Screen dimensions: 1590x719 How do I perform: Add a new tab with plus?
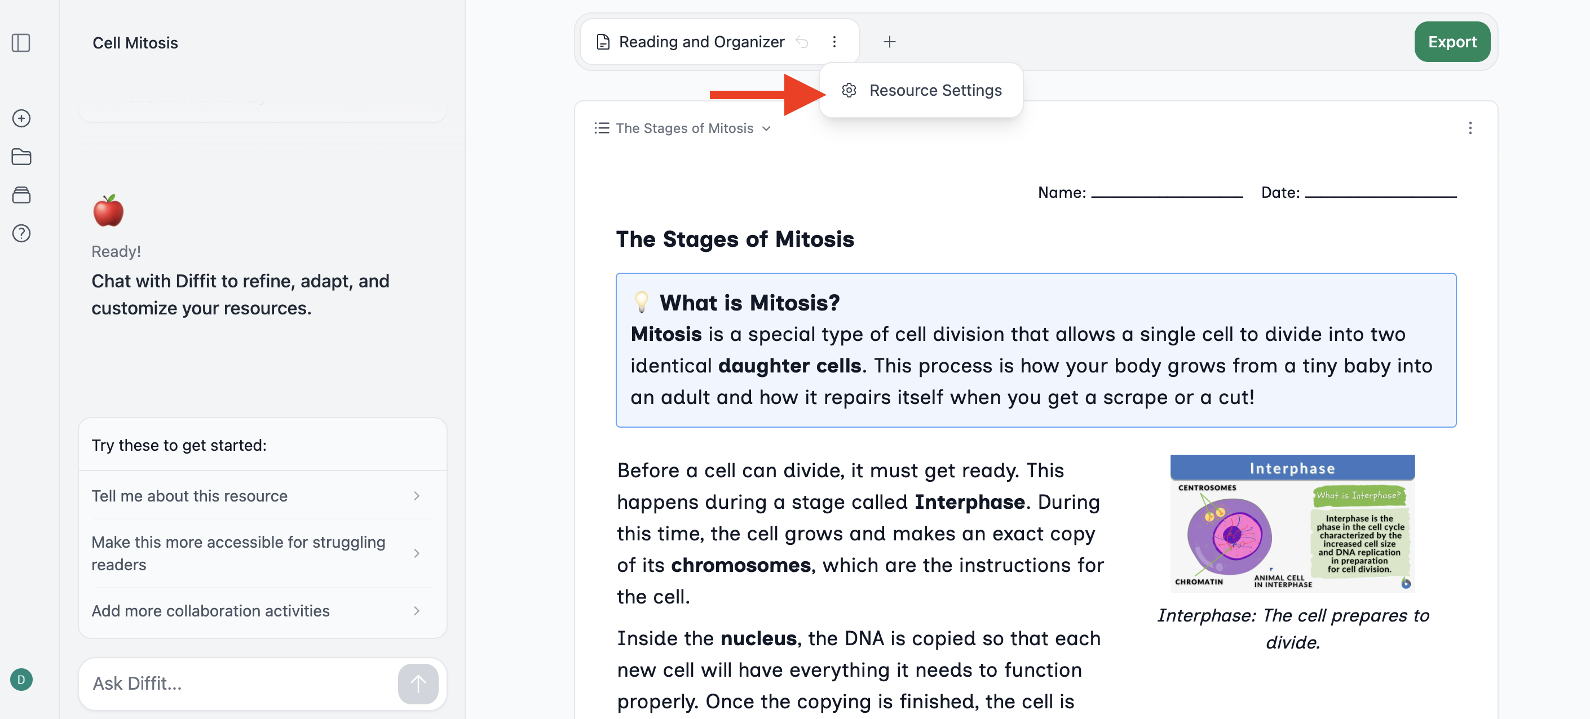[889, 42]
